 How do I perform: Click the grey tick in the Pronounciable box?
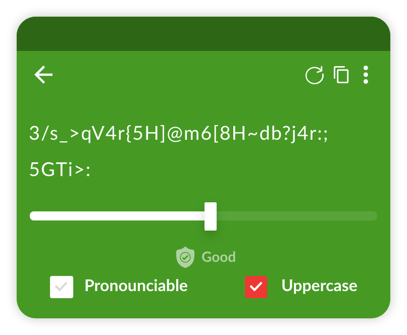(x=62, y=287)
